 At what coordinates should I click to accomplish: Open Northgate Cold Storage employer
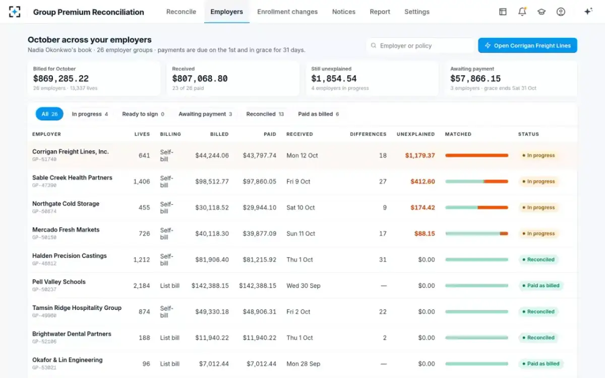66,204
